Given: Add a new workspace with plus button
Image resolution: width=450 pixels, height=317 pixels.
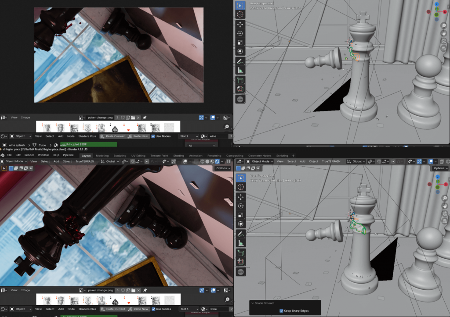Looking at the screenshot, I should coord(294,156).
